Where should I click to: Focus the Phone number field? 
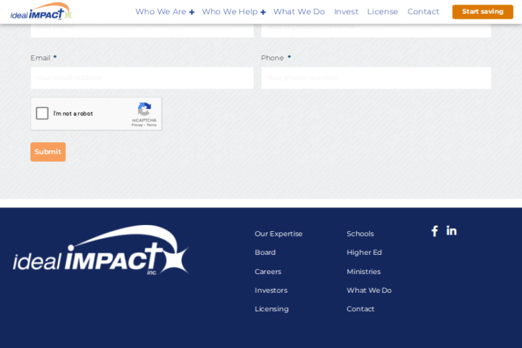pos(376,77)
